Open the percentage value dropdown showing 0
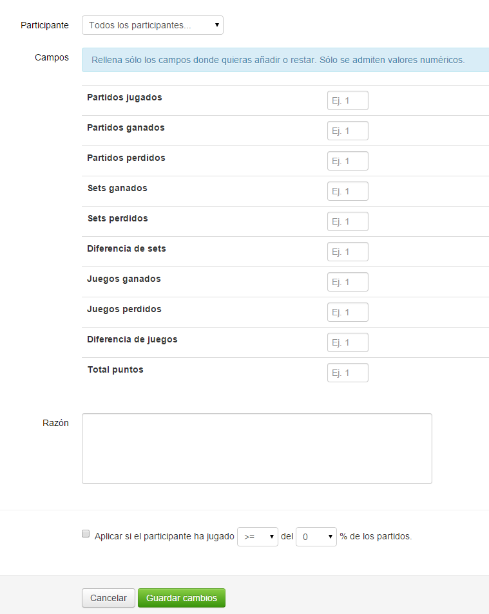The image size is (489, 614). 316,537
